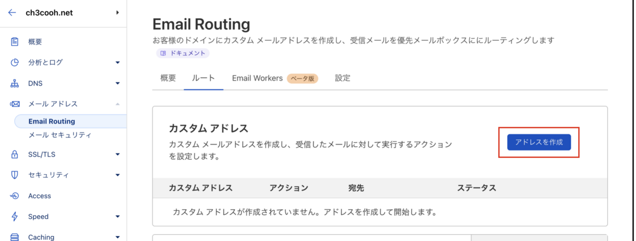
Task: Click the 分析とログ pie chart icon
Action: tap(15, 63)
